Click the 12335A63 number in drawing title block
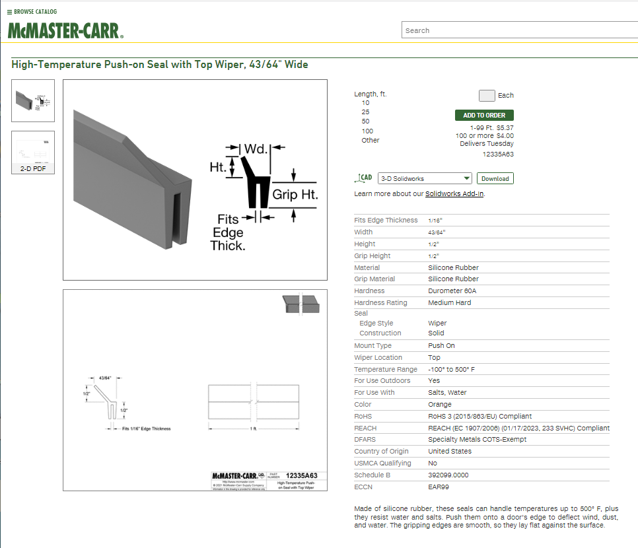The image size is (638, 548). pos(302,475)
